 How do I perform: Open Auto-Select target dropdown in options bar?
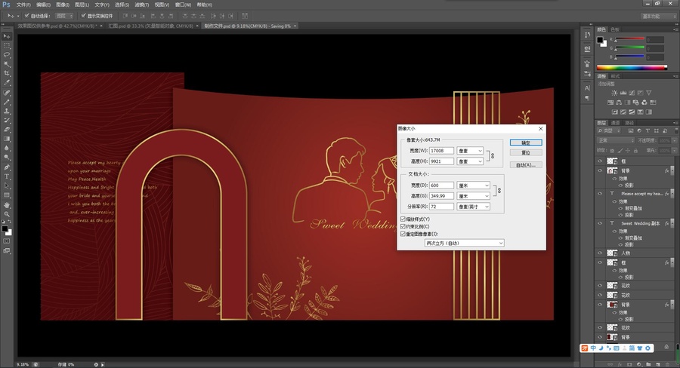(x=64, y=16)
